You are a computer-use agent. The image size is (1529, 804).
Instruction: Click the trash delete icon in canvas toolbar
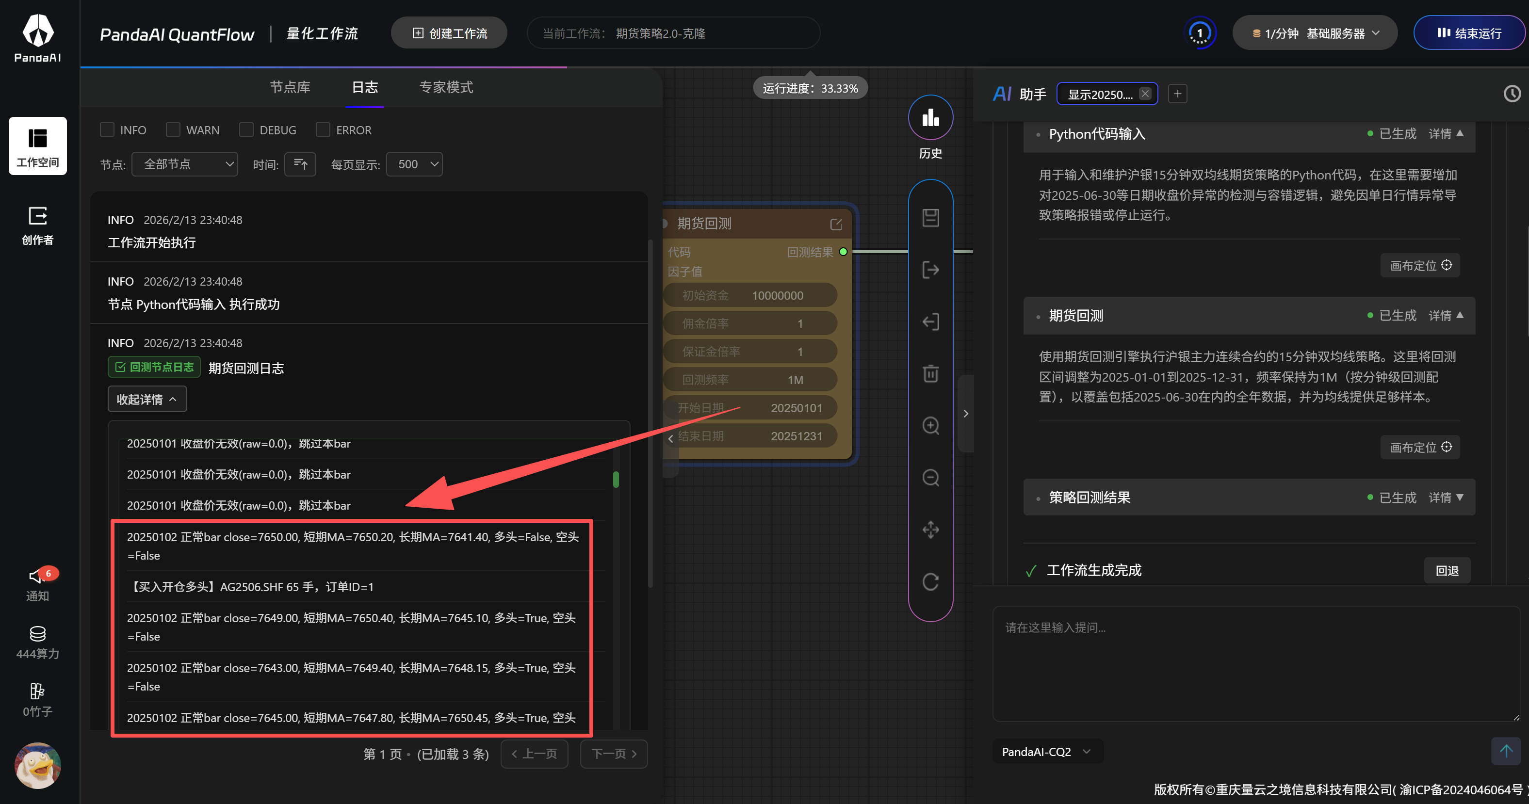point(930,374)
